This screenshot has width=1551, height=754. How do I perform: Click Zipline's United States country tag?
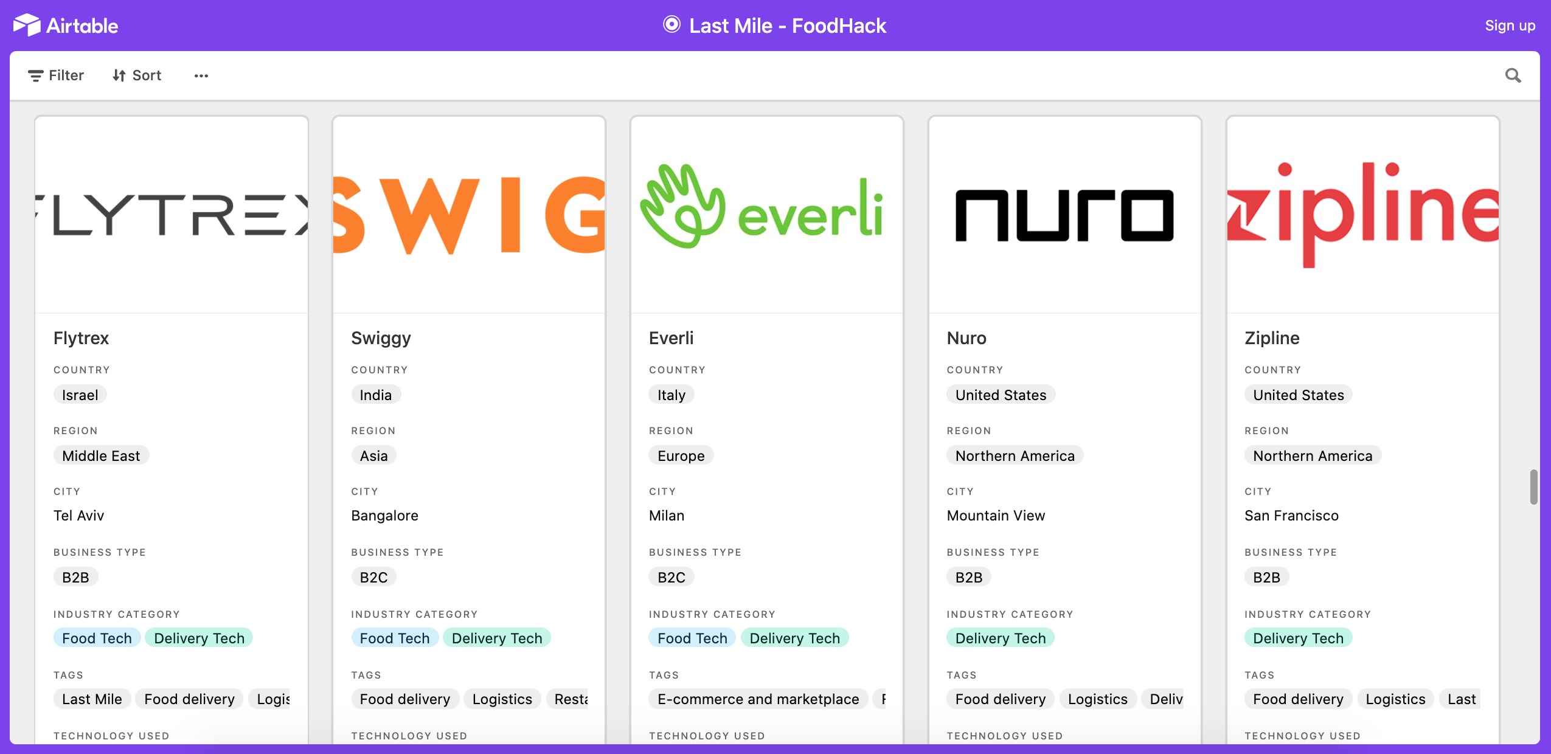click(x=1298, y=395)
